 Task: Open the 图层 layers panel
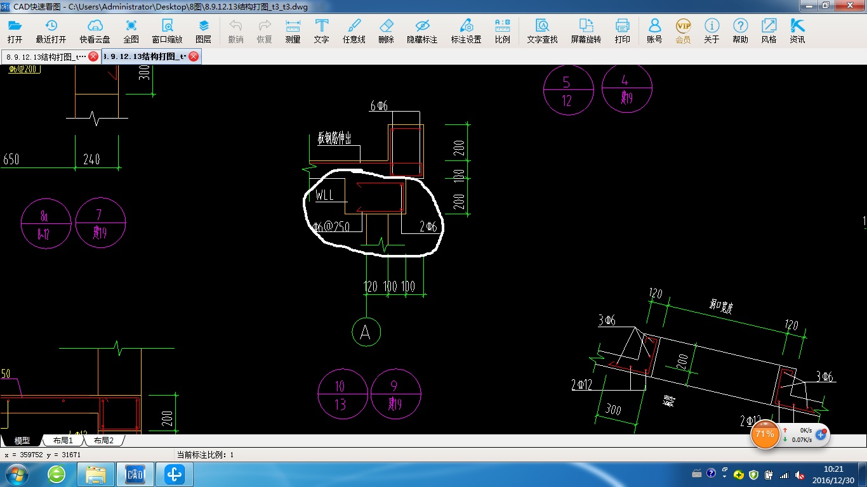(x=204, y=31)
